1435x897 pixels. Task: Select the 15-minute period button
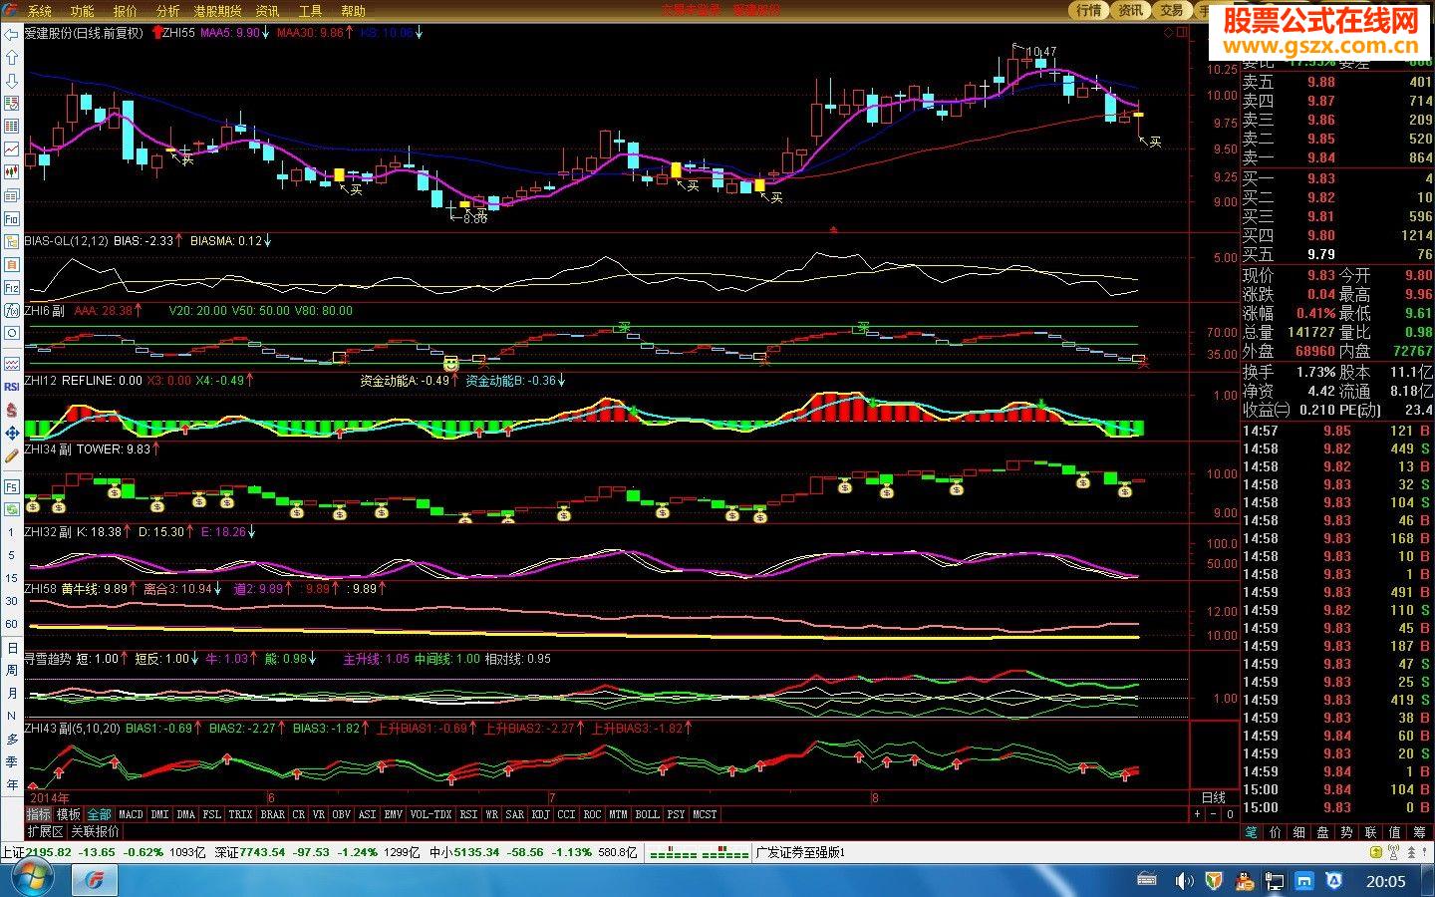(11, 578)
